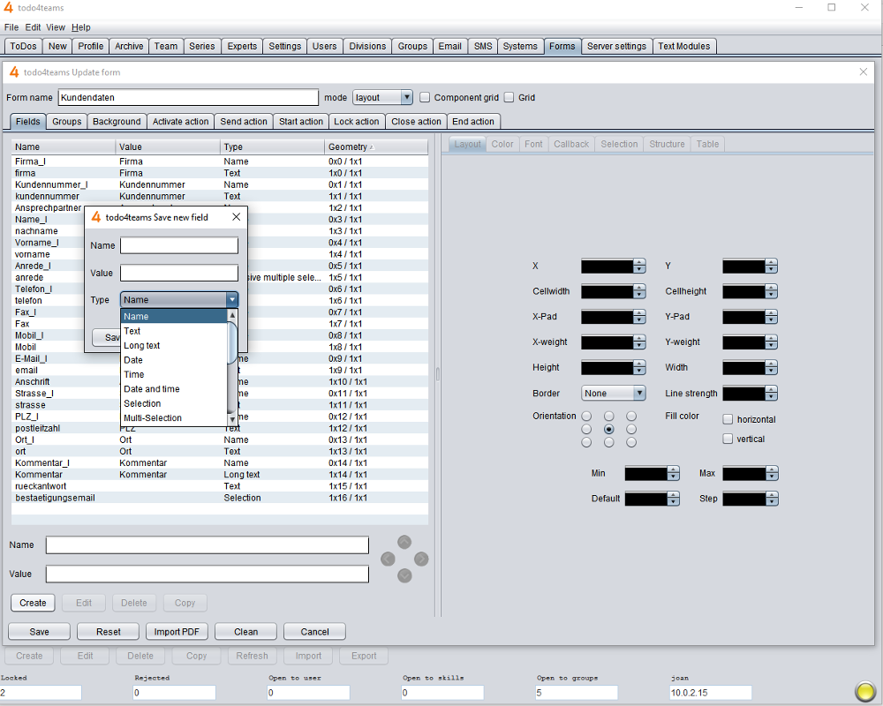The width and height of the screenshot is (883, 706).
Task: Click the Form name input field
Action: pos(188,98)
